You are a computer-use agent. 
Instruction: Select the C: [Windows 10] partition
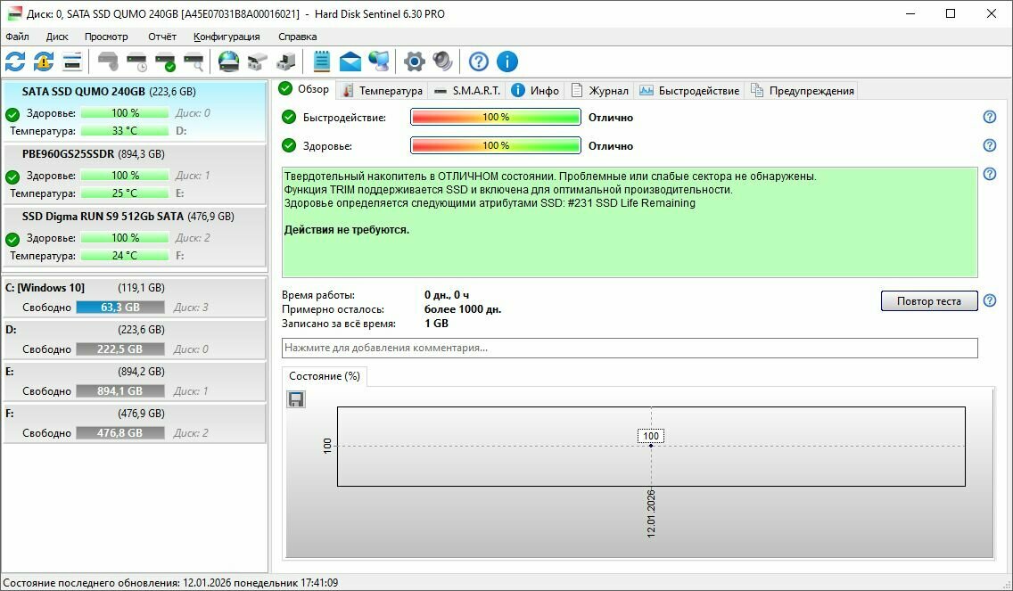tap(135, 298)
